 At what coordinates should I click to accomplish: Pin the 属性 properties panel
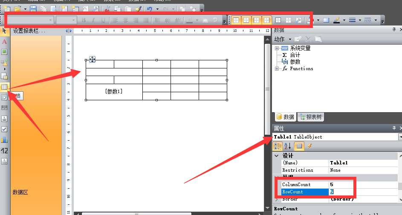[394, 128]
